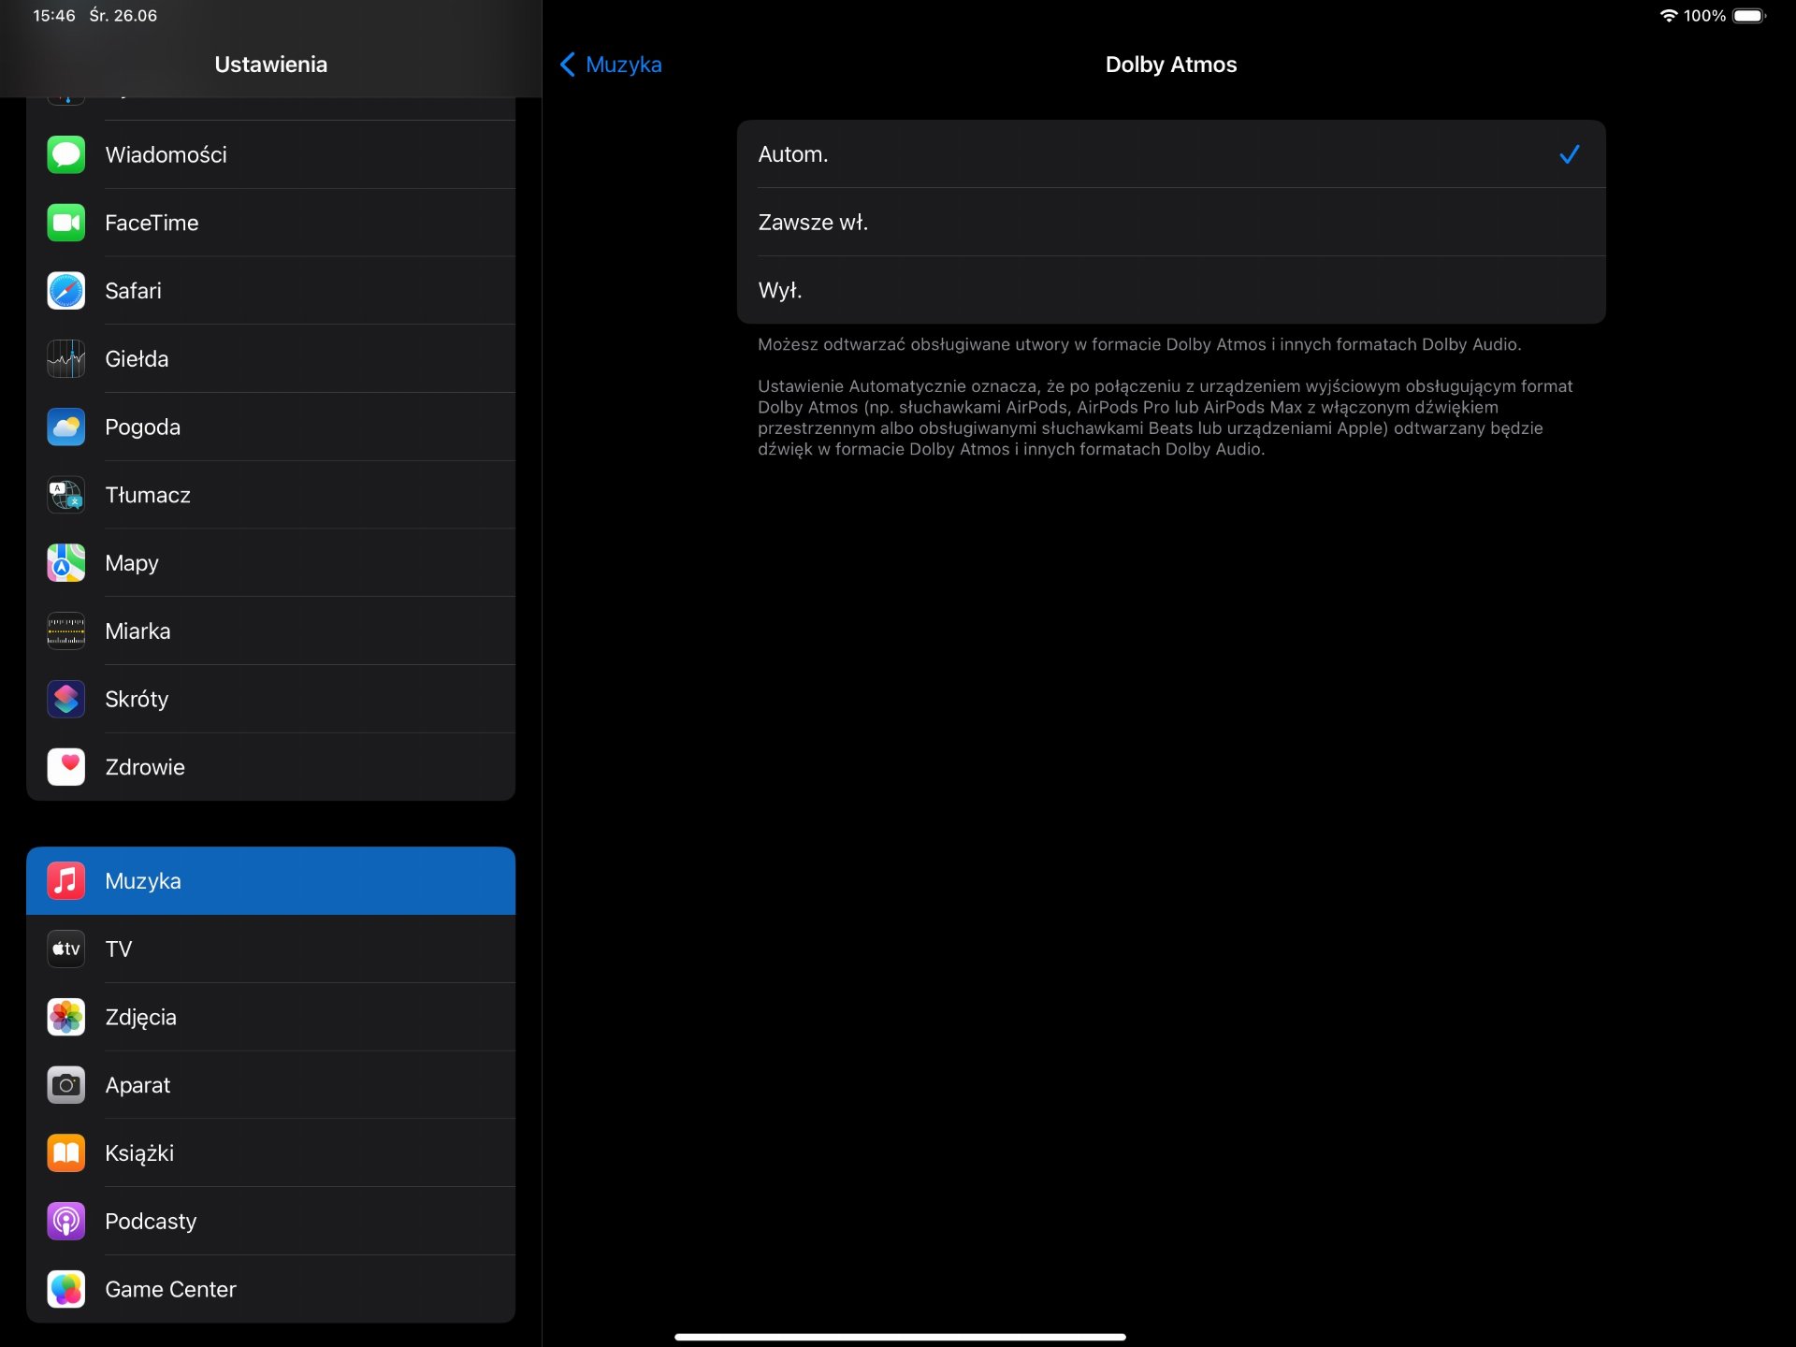Tap the Podcasty icon

(x=66, y=1222)
